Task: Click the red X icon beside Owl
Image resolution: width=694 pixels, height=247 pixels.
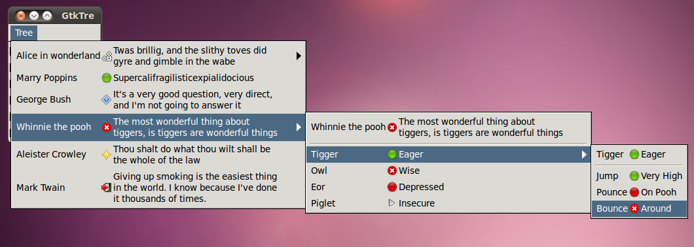Action: tap(392, 171)
